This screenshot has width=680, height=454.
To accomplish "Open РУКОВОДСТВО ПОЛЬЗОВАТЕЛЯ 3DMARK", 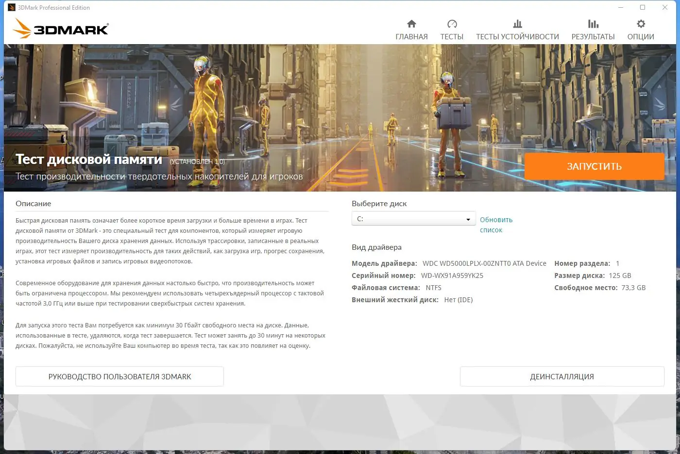I will 119,376.
